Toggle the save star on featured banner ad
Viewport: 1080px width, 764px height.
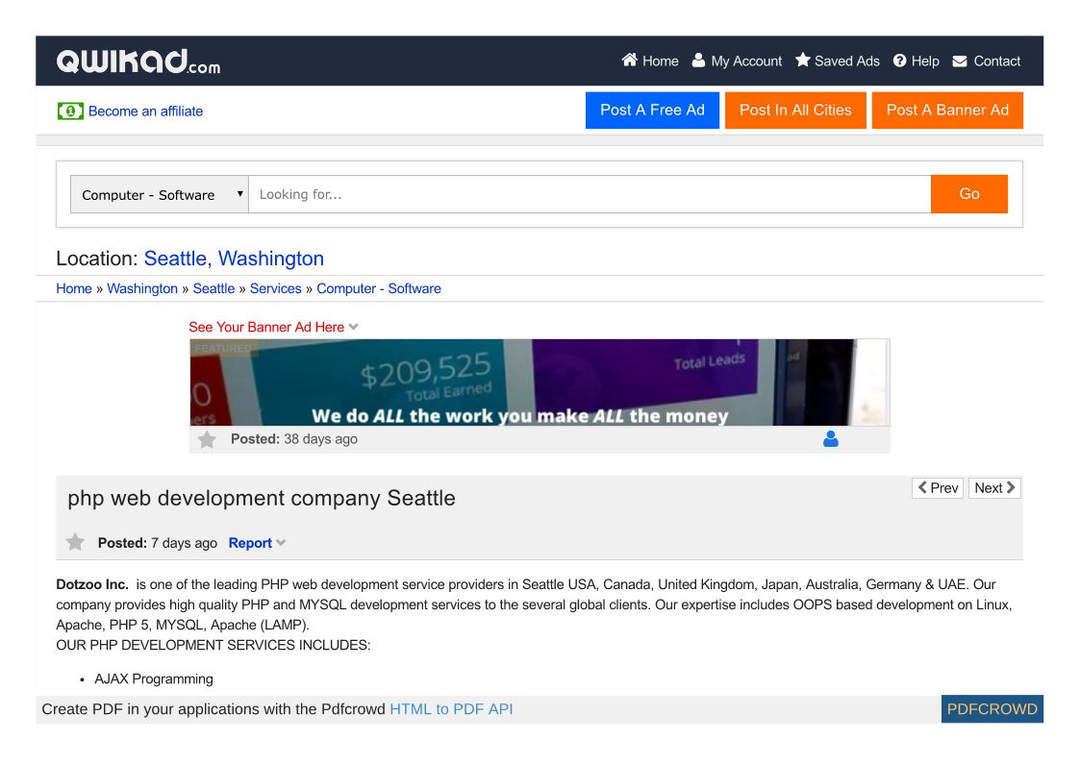(207, 439)
